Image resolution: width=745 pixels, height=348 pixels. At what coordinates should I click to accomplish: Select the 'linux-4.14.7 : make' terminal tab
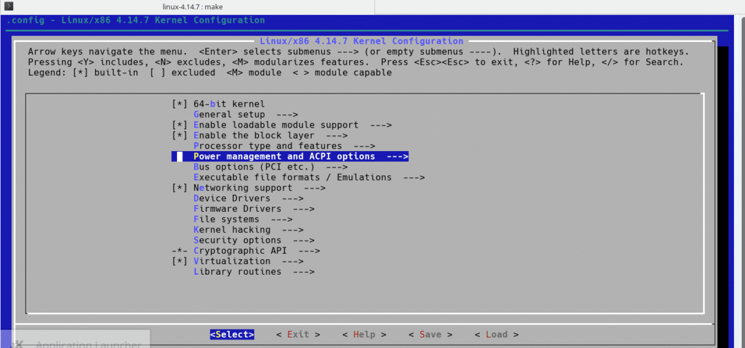click(x=192, y=7)
